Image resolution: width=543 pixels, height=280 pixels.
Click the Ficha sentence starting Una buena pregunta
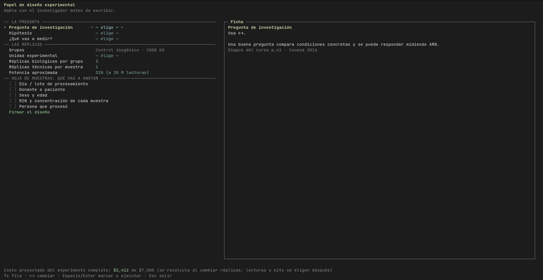pos(334,44)
